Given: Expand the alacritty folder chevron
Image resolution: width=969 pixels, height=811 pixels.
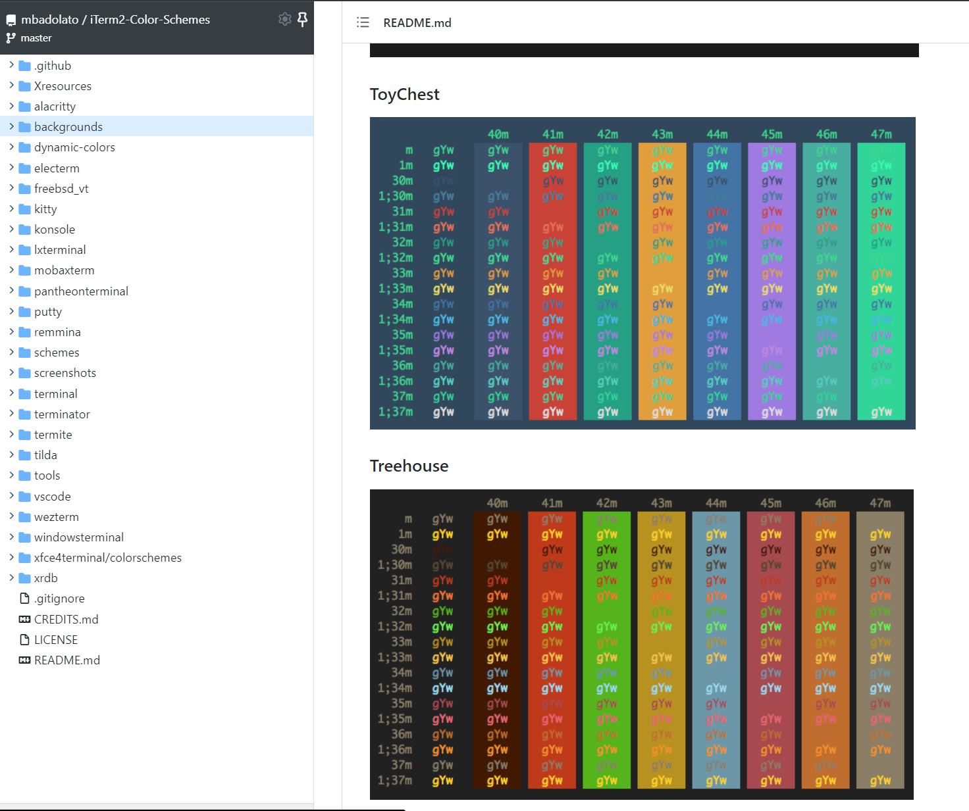Looking at the screenshot, I should [11, 106].
